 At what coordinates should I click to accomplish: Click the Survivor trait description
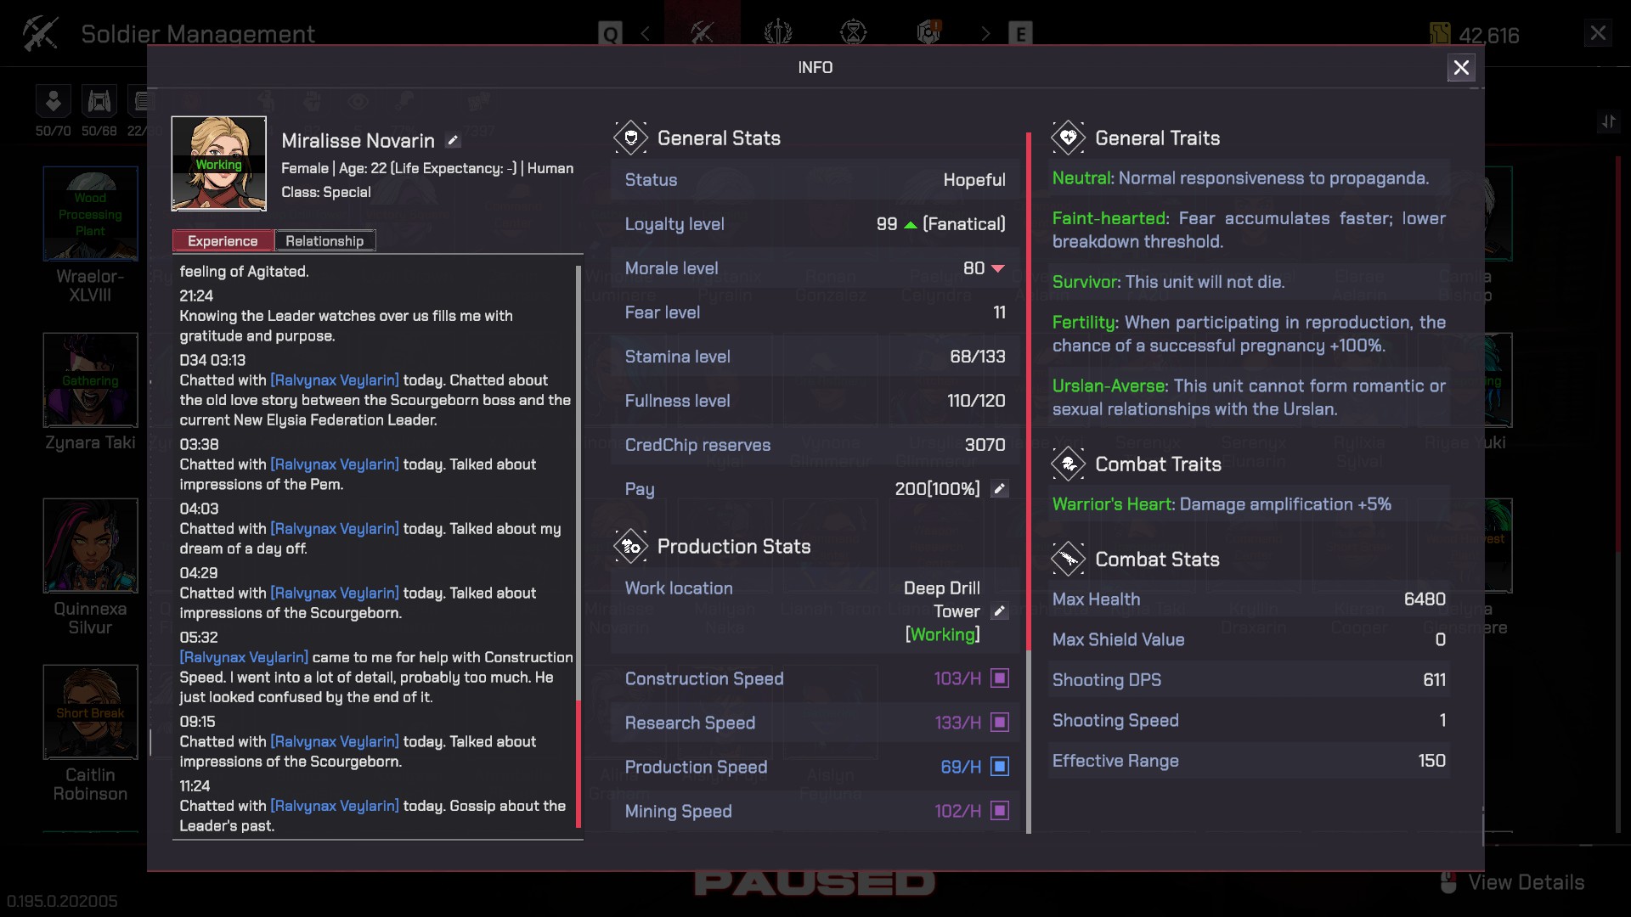(x=1169, y=282)
